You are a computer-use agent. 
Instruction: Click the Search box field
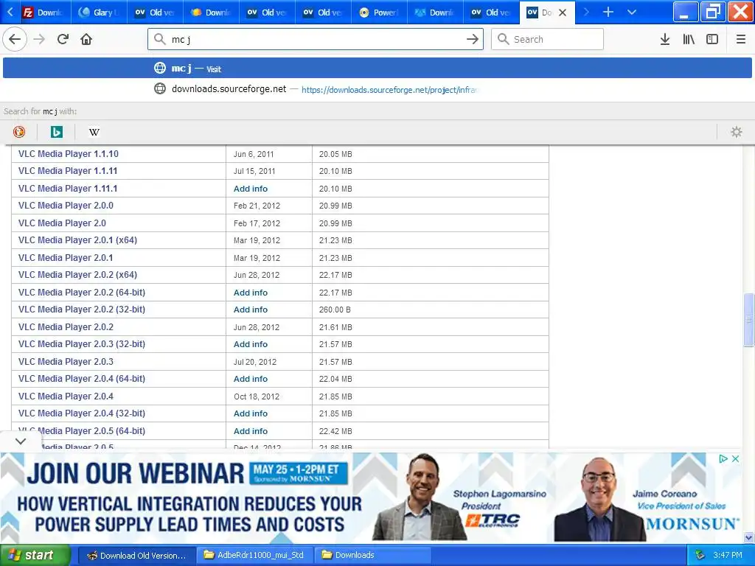pyautogui.click(x=547, y=39)
